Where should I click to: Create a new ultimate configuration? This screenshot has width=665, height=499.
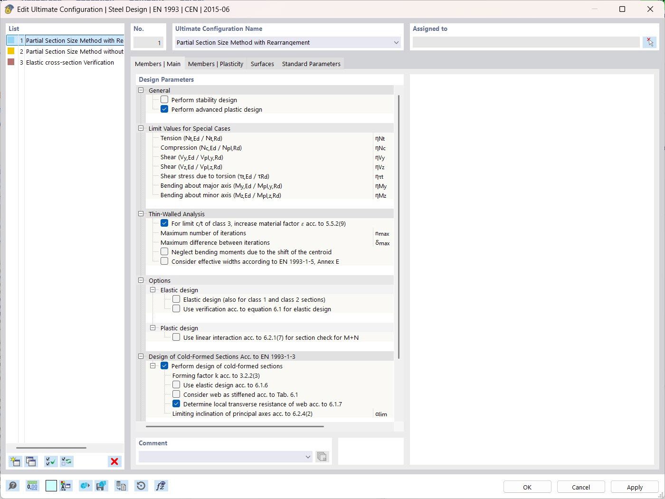click(x=15, y=461)
